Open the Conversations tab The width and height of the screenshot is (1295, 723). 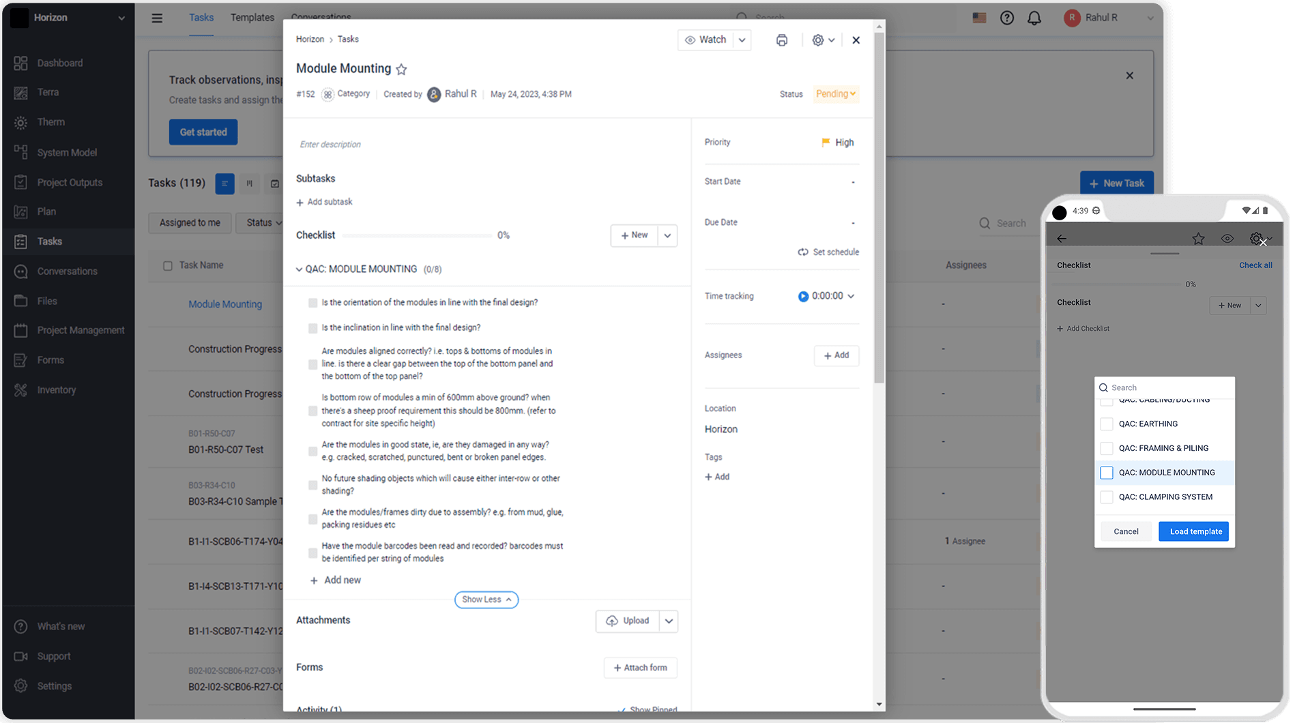(321, 17)
